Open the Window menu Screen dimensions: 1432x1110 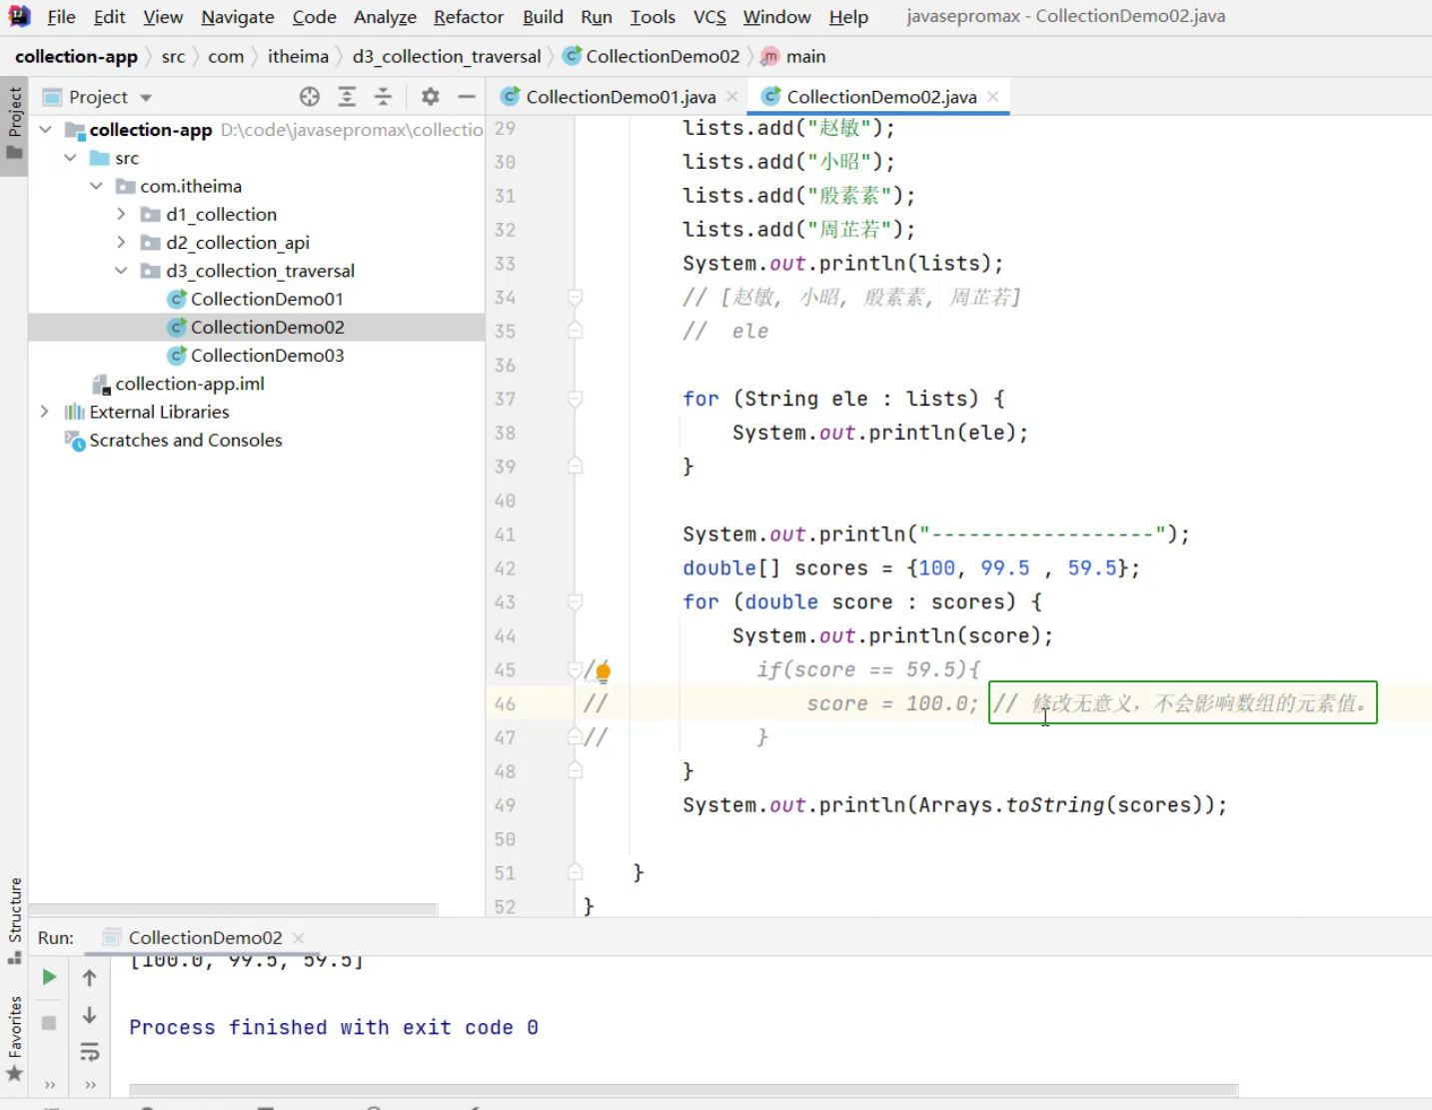pyautogui.click(x=776, y=17)
